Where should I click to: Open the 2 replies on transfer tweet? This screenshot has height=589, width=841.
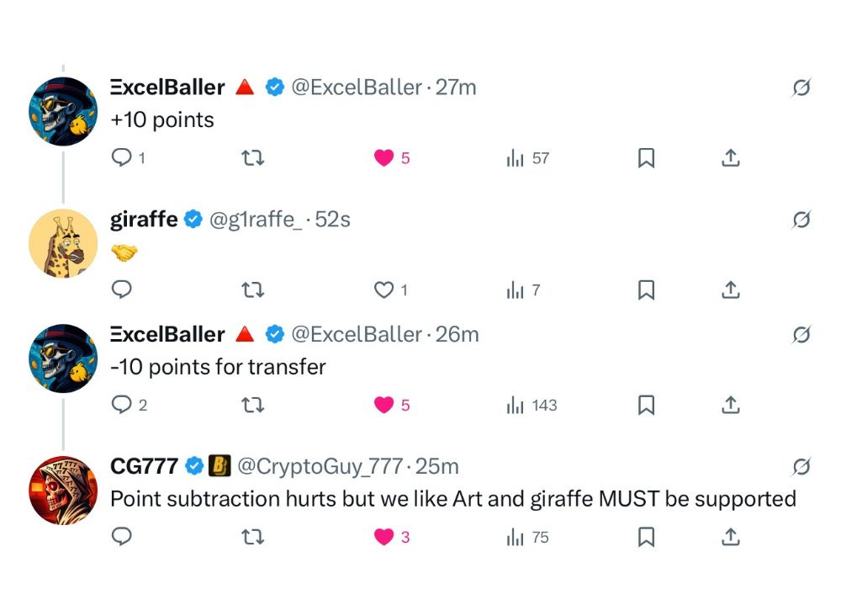[129, 405]
